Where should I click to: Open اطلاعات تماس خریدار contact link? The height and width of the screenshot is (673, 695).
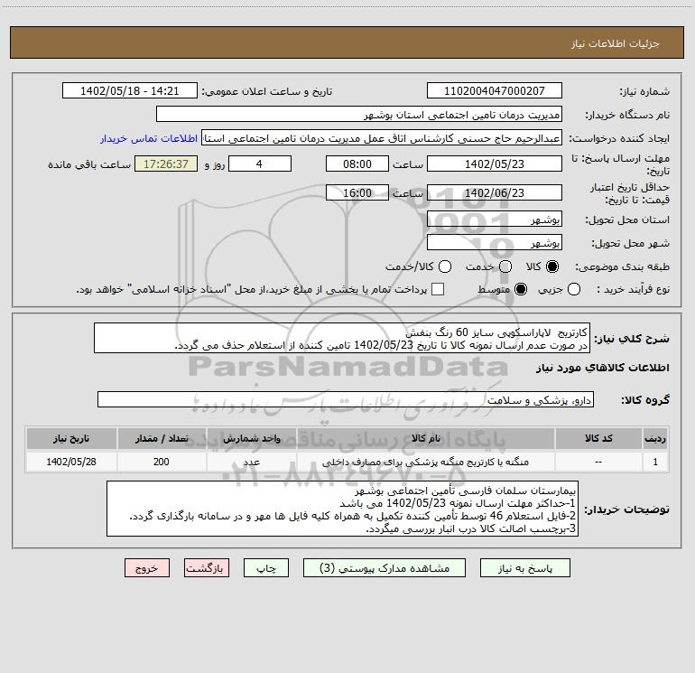(x=149, y=138)
